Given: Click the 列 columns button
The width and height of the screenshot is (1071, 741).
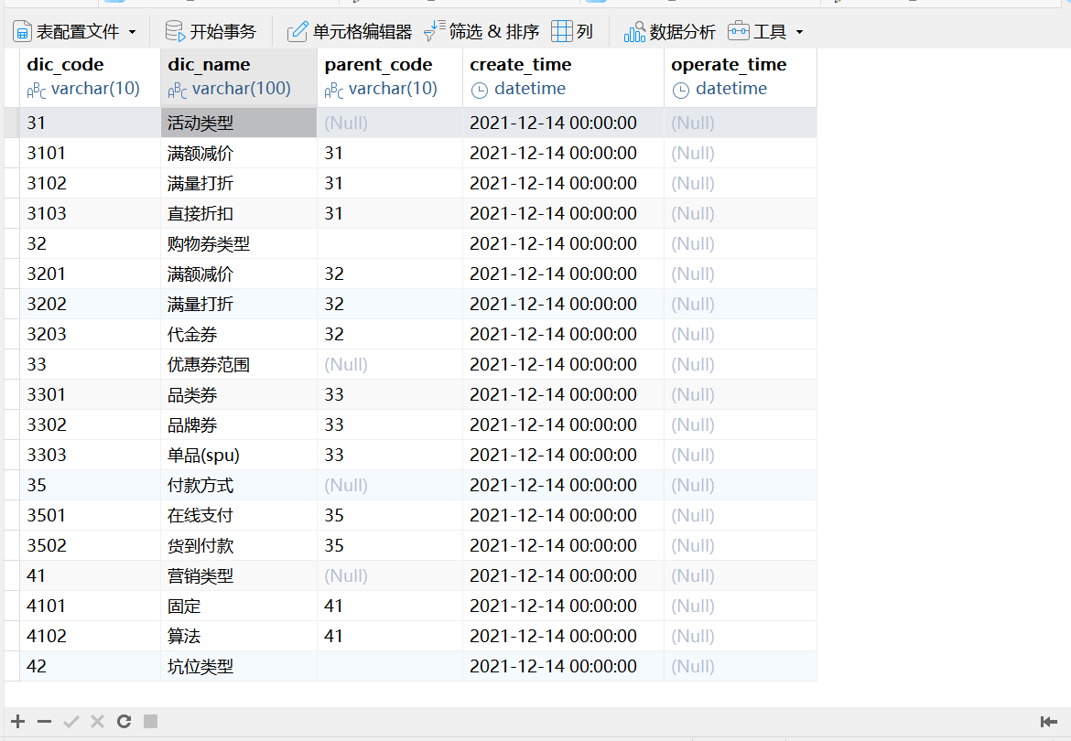Looking at the screenshot, I should point(573,32).
